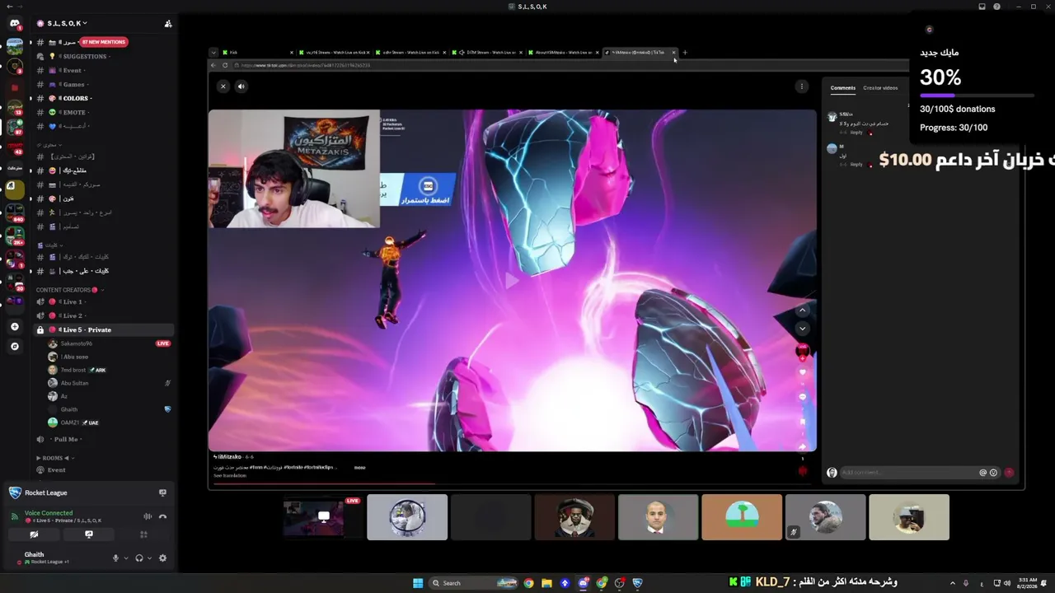Select user Abu Sultan in voice list
Image resolution: width=1055 pixels, height=593 pixels.
coord(110,383)
